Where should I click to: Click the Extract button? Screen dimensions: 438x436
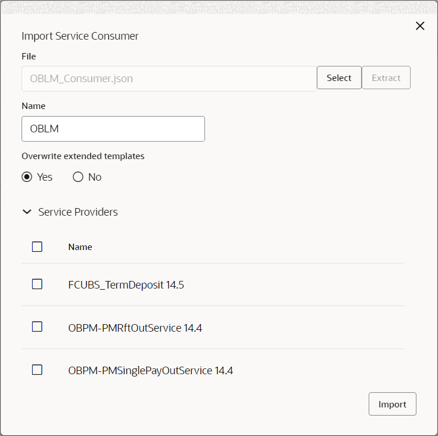(386, 78)
